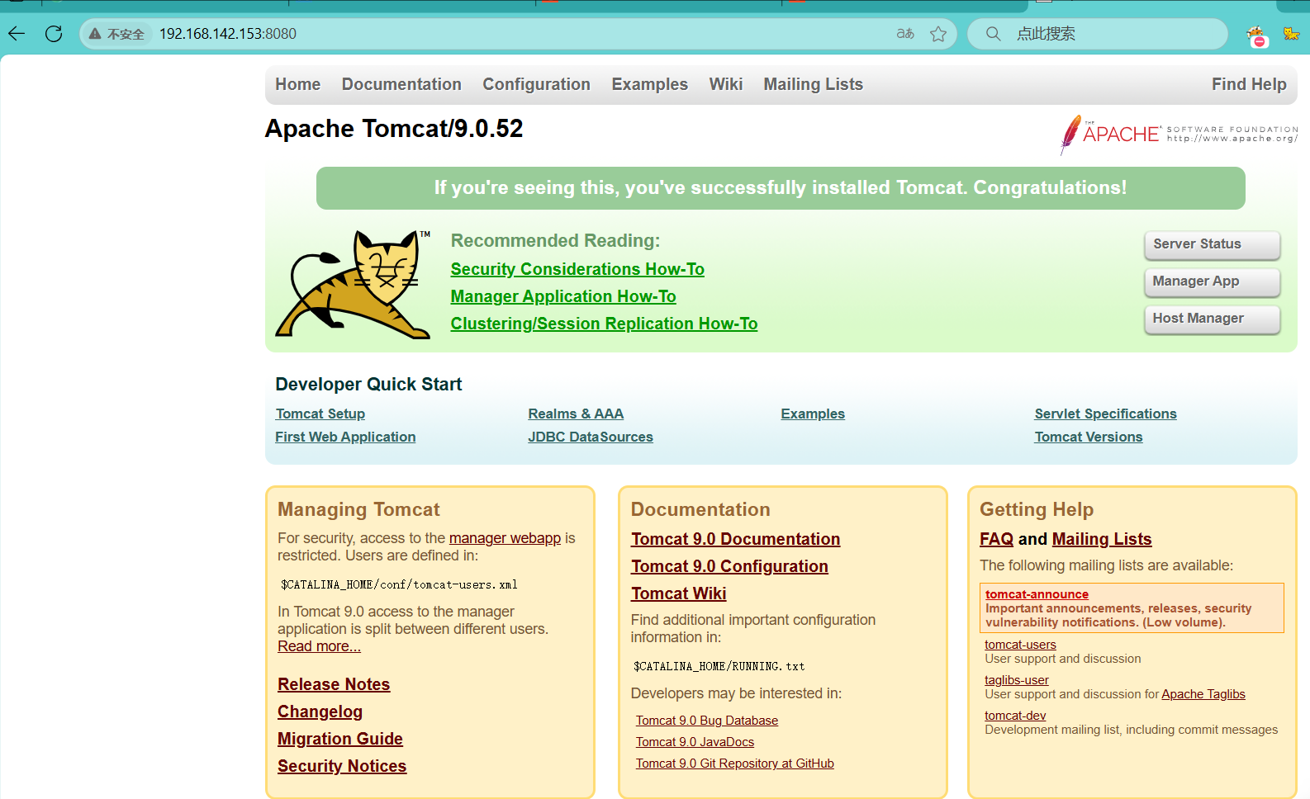1310x799 pixels.
Task: Click $CATALINA_HOME/RUNNING.txt path text
Action: (x=719, y=666)
